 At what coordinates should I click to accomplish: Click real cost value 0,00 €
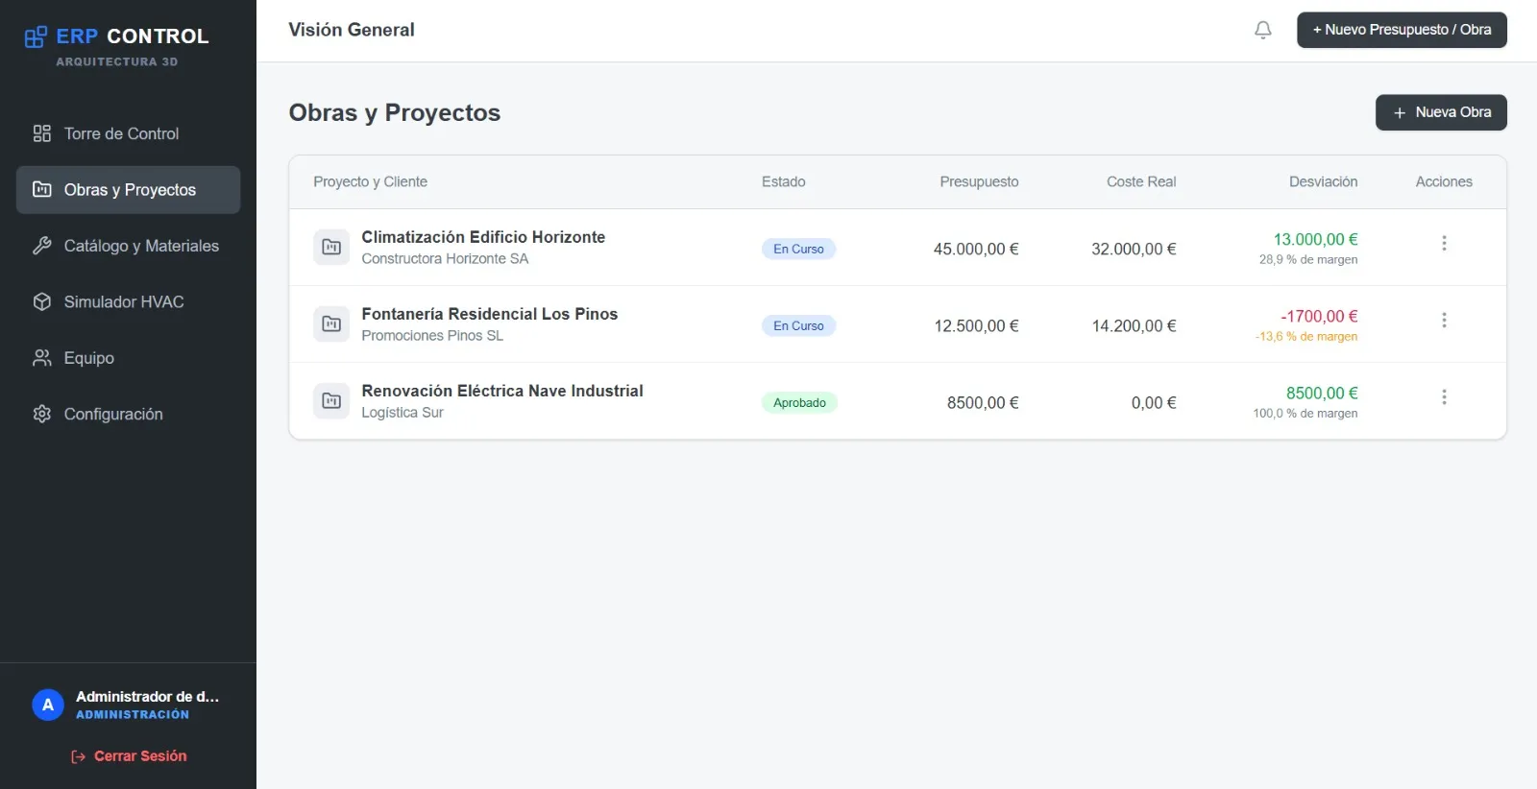pos(1154,402)
